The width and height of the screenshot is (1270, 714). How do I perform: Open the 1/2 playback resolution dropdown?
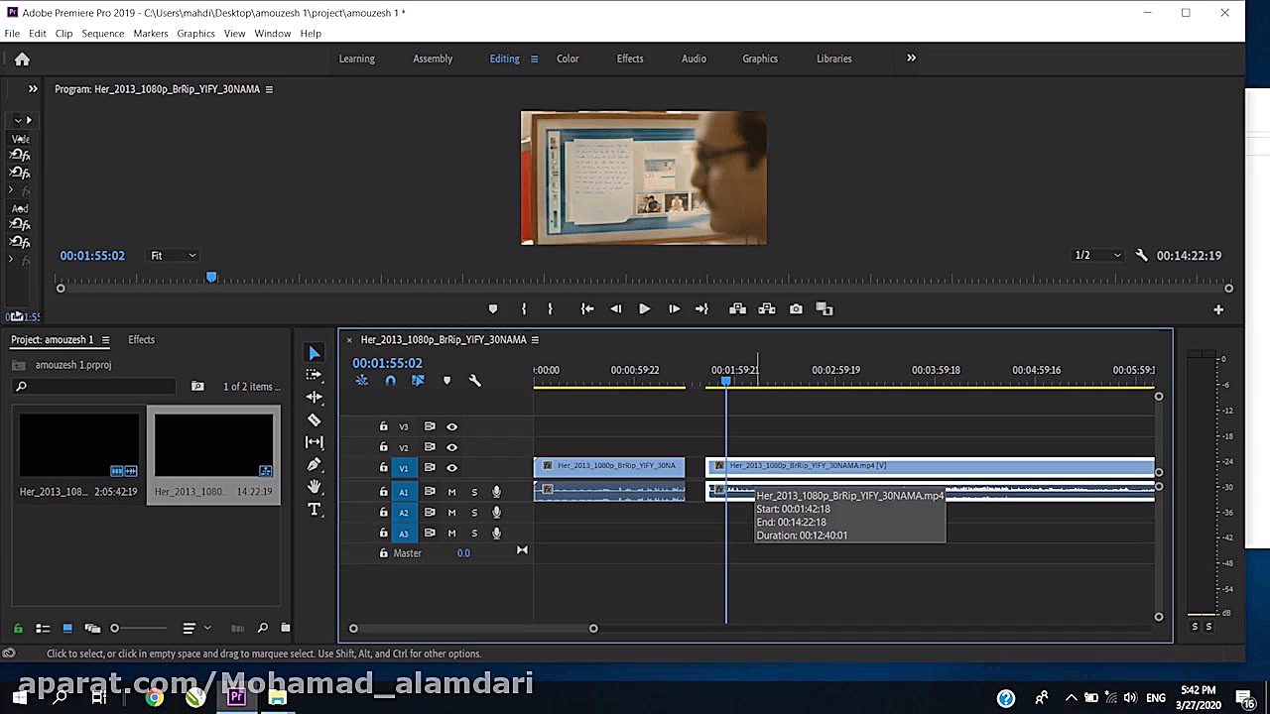(x=1097, y=256)
